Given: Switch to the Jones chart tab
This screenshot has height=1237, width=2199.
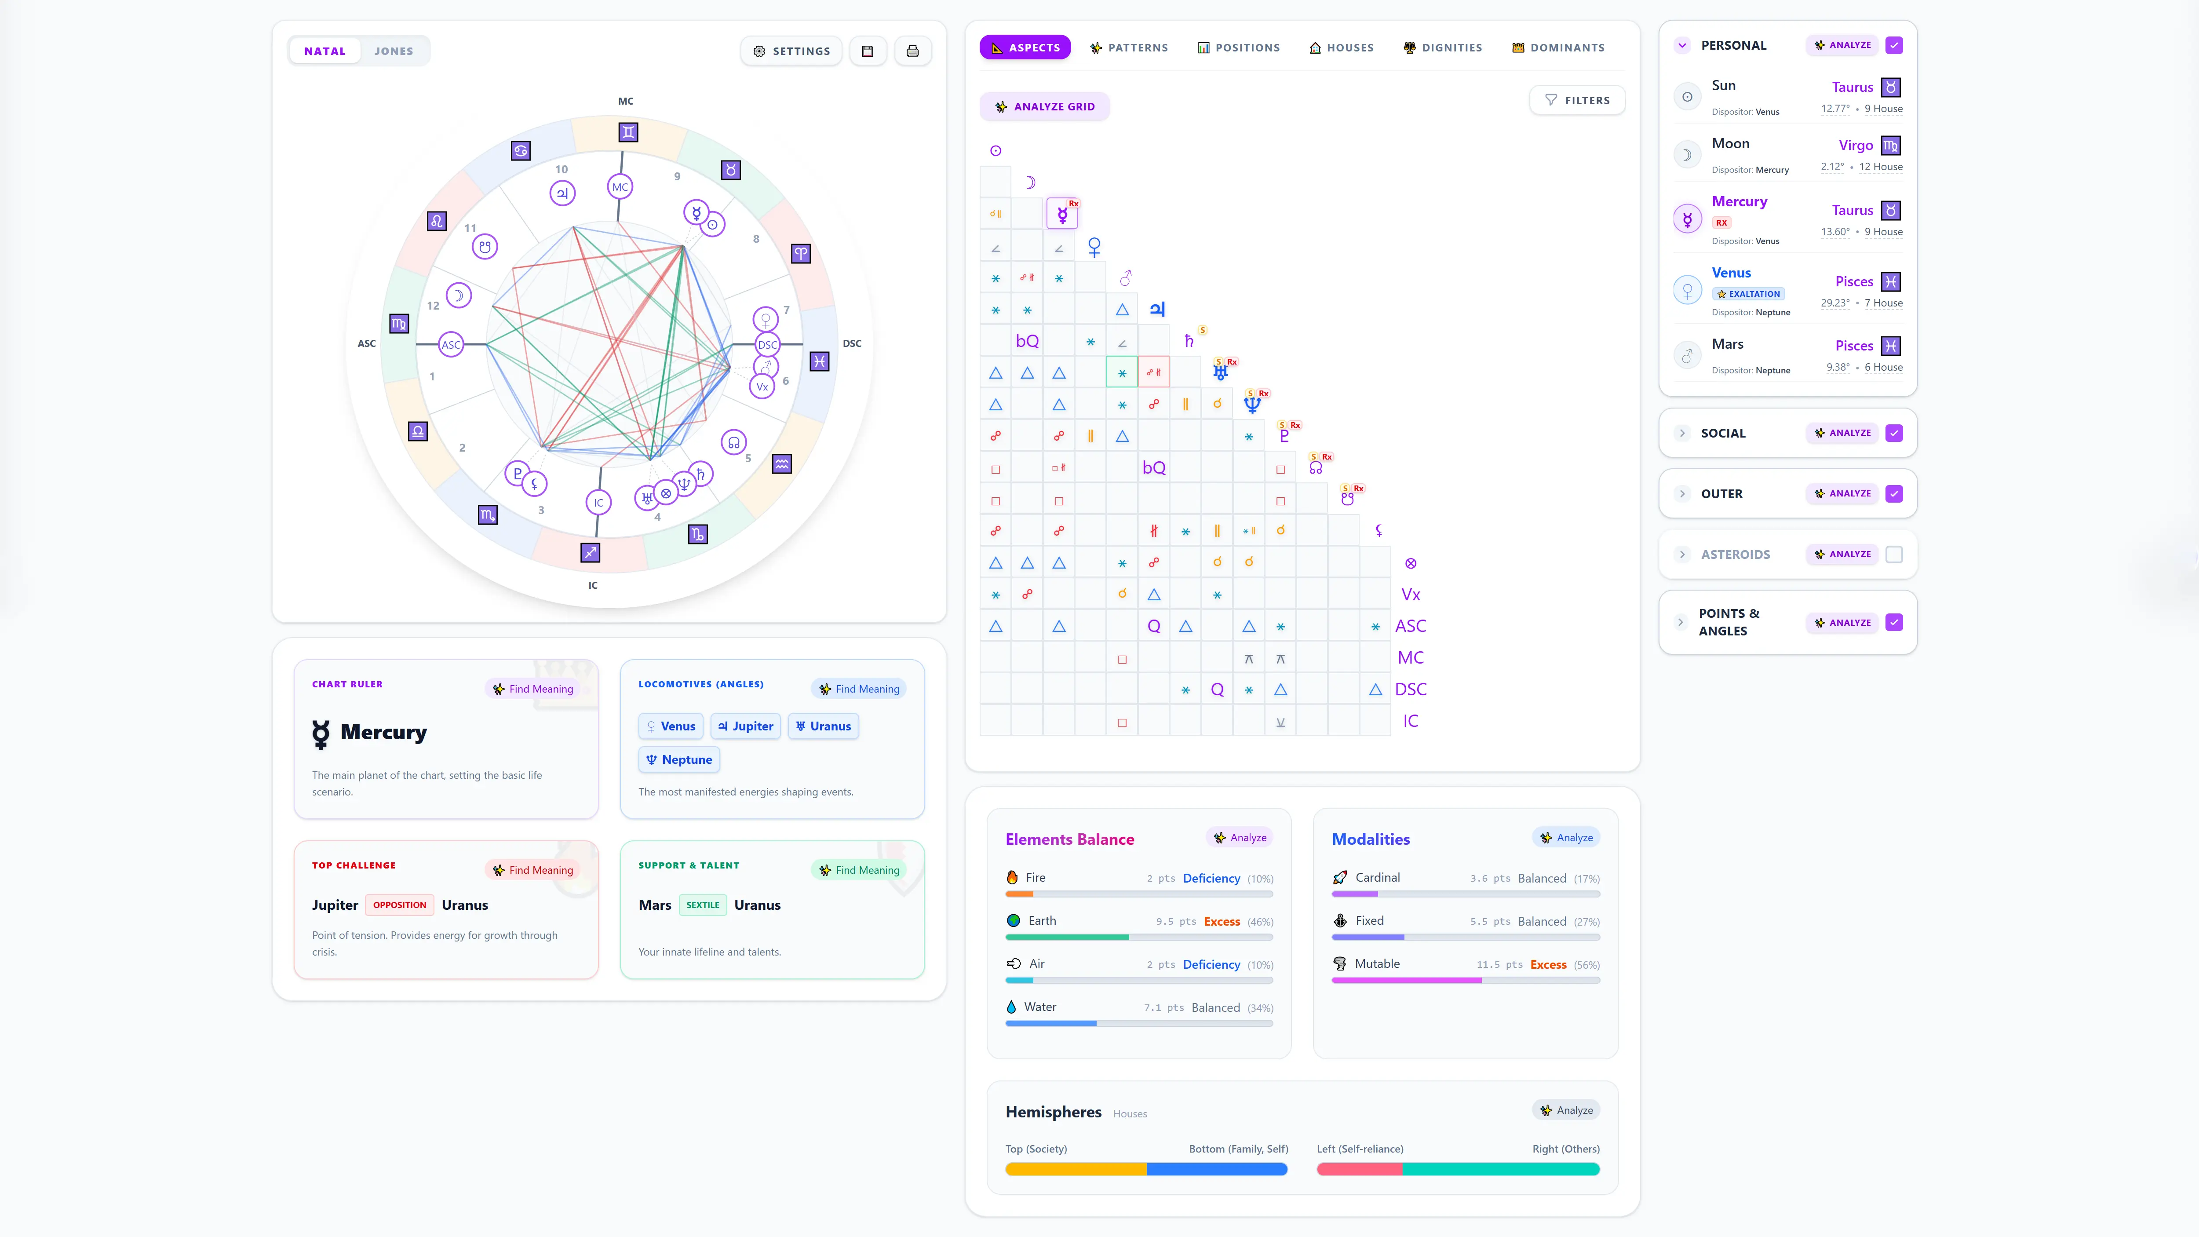Looking at the screenshot, I should point(394,51).
